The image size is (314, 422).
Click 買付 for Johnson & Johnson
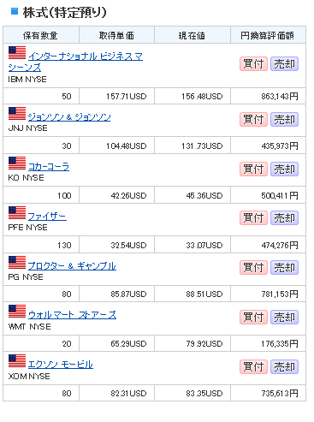253,119
